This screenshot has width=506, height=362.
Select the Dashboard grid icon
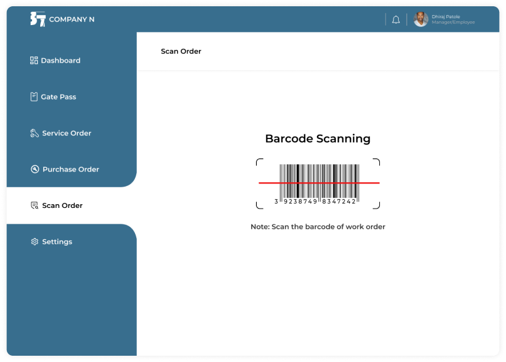(x=33, y=60)
